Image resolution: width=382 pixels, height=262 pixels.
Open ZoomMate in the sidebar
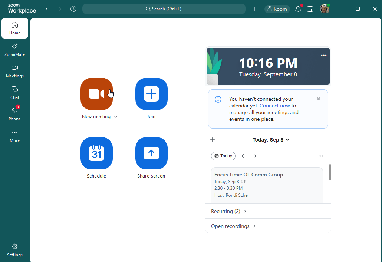(x=15, y=50)
